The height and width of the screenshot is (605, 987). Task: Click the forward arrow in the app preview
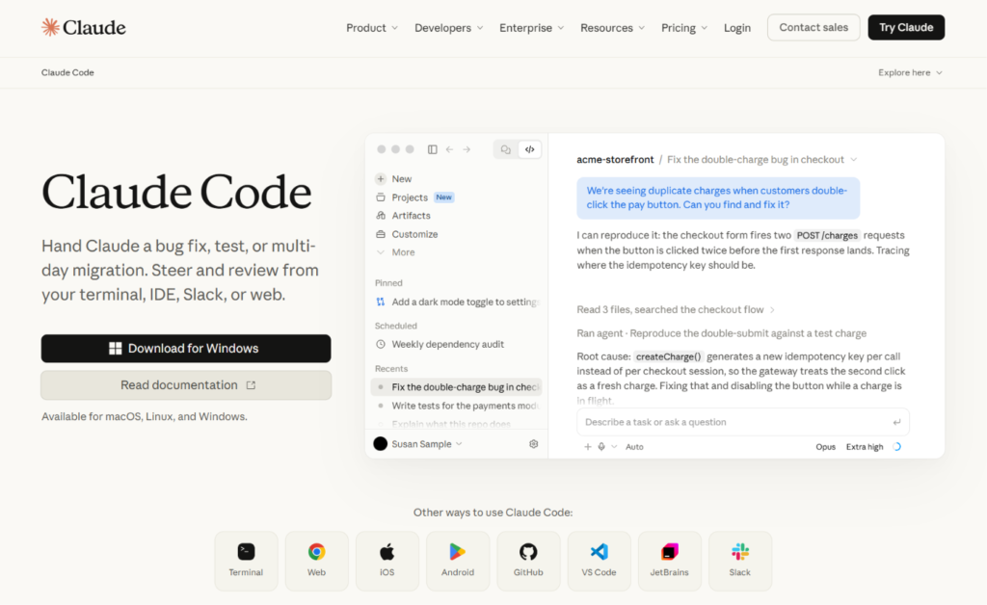[467, 149]
